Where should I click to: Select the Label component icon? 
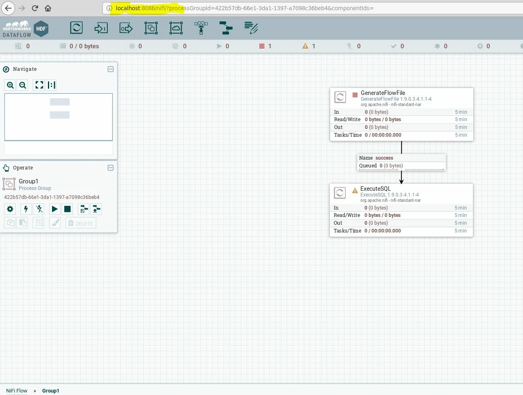click(x=251, y=28)
